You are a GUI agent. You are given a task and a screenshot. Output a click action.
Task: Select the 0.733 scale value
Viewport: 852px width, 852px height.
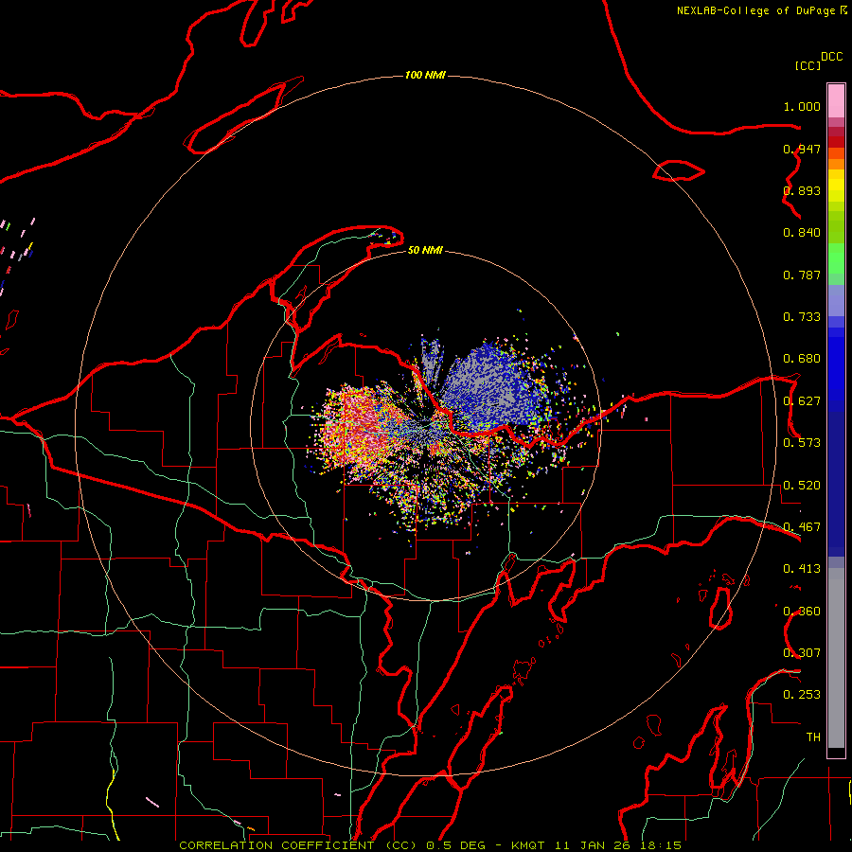pyautogui.click(x=802, y=317)
